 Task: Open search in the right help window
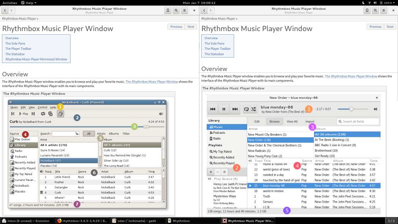[375, 10]
